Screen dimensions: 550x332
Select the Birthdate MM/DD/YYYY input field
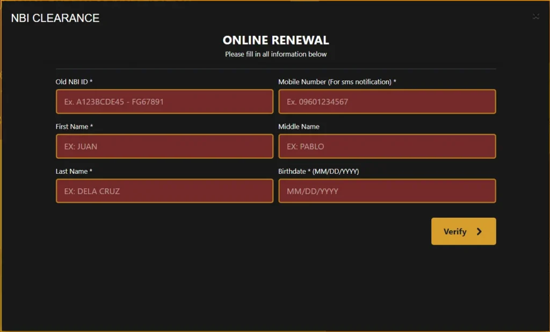pos(386,190)
